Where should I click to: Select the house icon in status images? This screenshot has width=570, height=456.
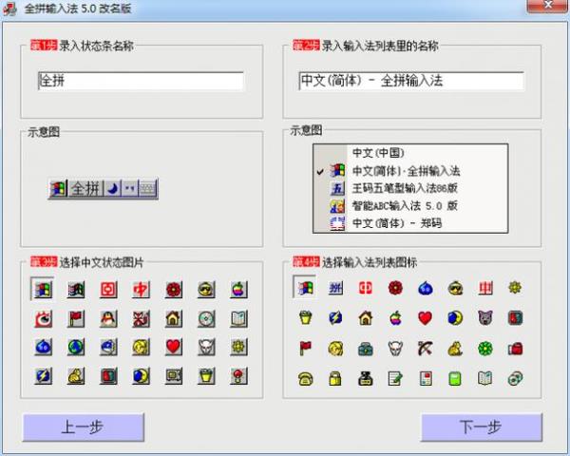(x=173, y=318)
